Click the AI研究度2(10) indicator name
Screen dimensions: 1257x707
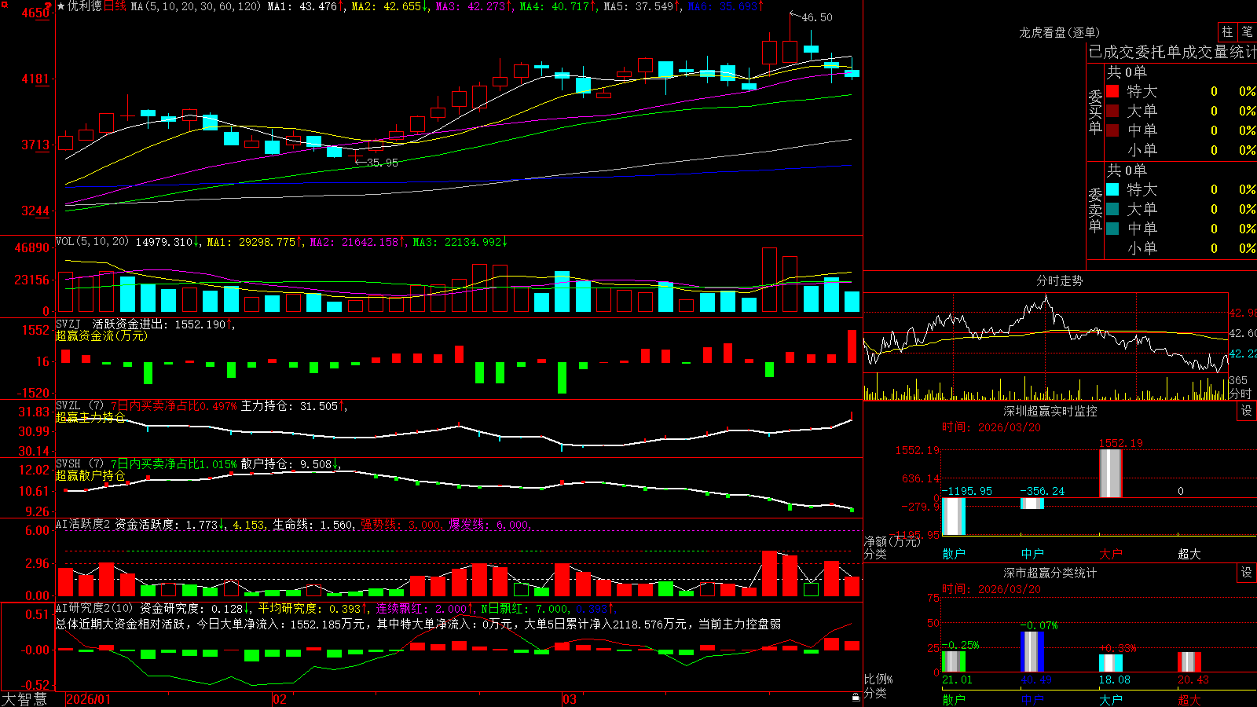(94, 608)
